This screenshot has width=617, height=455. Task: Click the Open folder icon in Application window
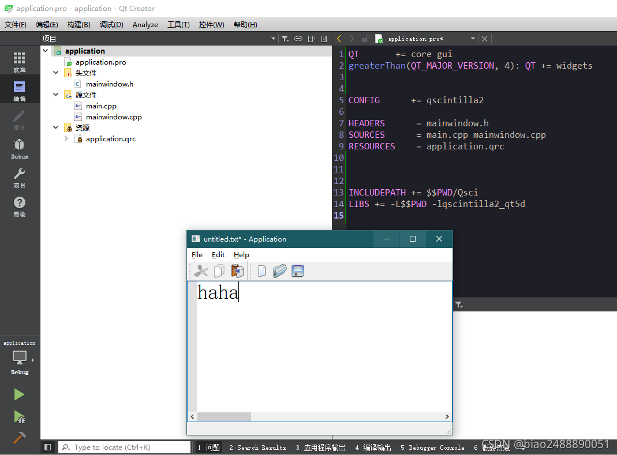280,271
